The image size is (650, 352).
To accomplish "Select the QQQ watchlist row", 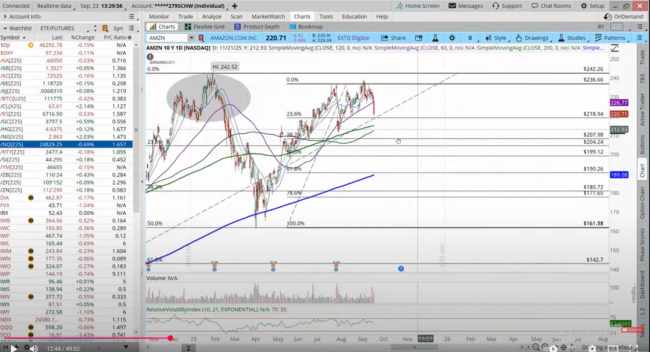I will (x=66, y=327).
